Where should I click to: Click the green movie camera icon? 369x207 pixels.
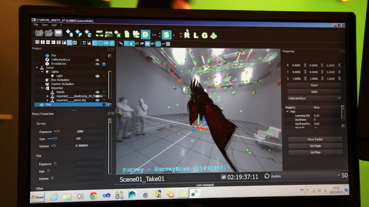(136, 34)
